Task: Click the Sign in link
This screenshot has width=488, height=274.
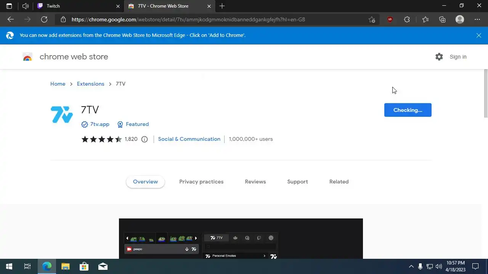Action: click(458, 57)
